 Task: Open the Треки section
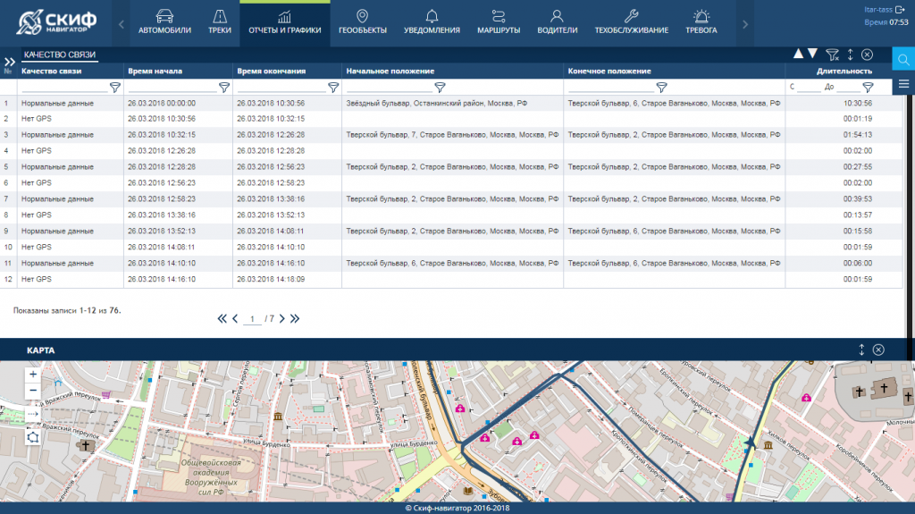(x=220, y=23)
